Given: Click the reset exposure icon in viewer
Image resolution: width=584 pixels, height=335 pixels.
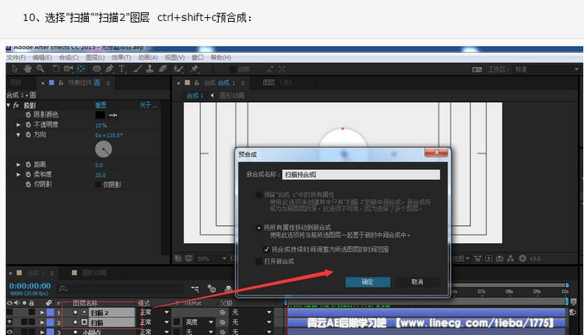Looking at the screenshot, I should click(x=522, y=258).
